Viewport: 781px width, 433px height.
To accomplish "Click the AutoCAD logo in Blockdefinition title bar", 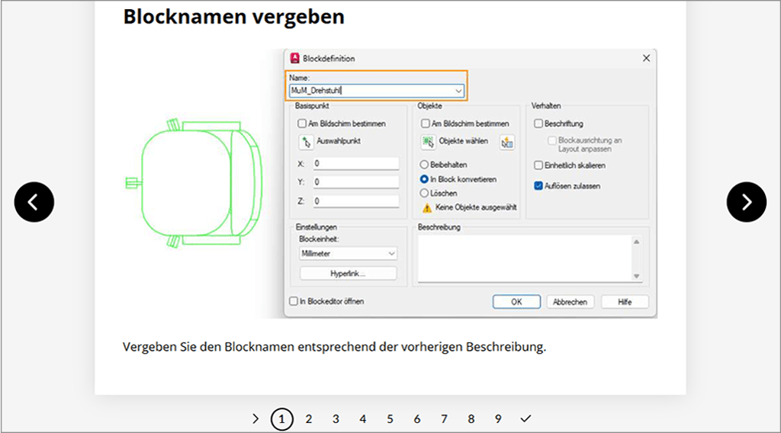I will 295,58.
